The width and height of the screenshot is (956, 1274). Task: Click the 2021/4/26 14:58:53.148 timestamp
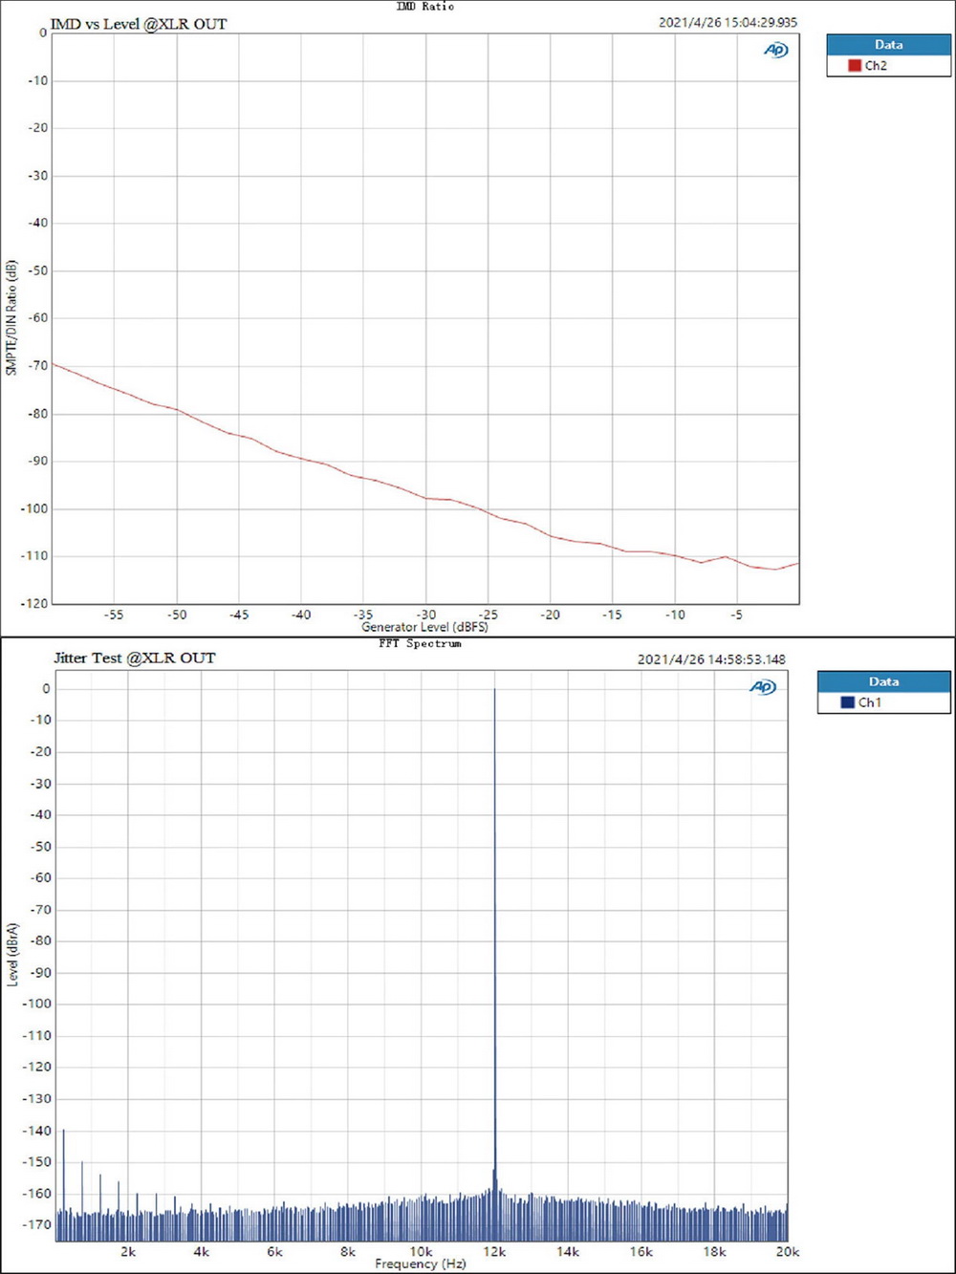click(711, 659)
